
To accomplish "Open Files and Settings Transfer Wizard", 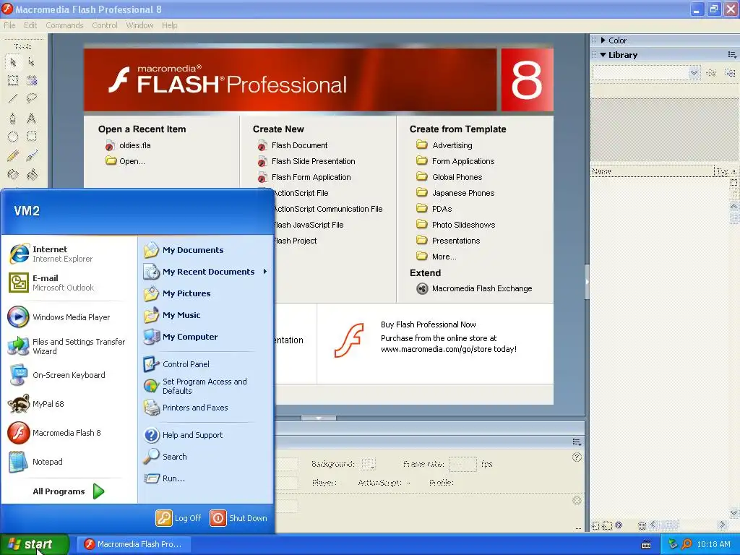I will 69,346.
